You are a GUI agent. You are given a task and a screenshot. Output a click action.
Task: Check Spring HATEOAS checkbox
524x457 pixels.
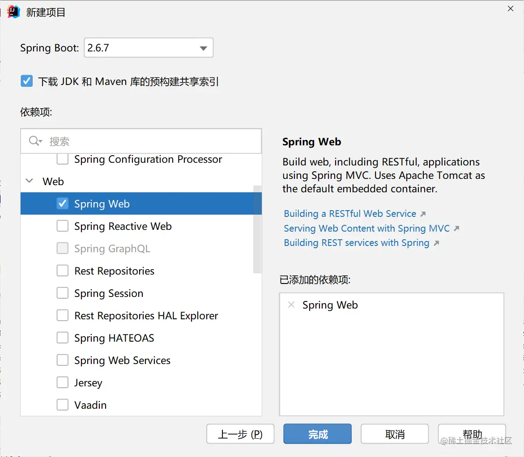coord(63,338)
